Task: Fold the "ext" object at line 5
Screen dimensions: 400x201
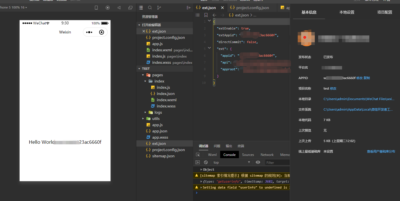Action: 209,48
